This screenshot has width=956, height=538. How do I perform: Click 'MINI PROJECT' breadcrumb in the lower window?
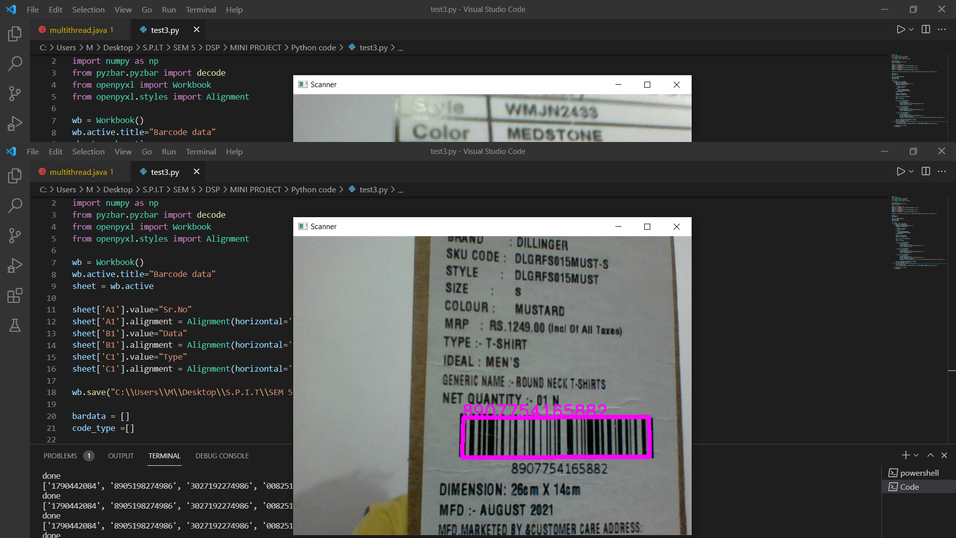(x=255, y=189)
